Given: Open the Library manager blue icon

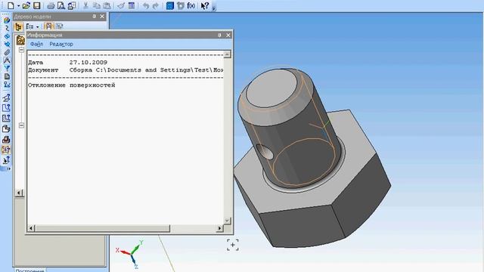Looking at the screenshot, I should pos(169,5).
